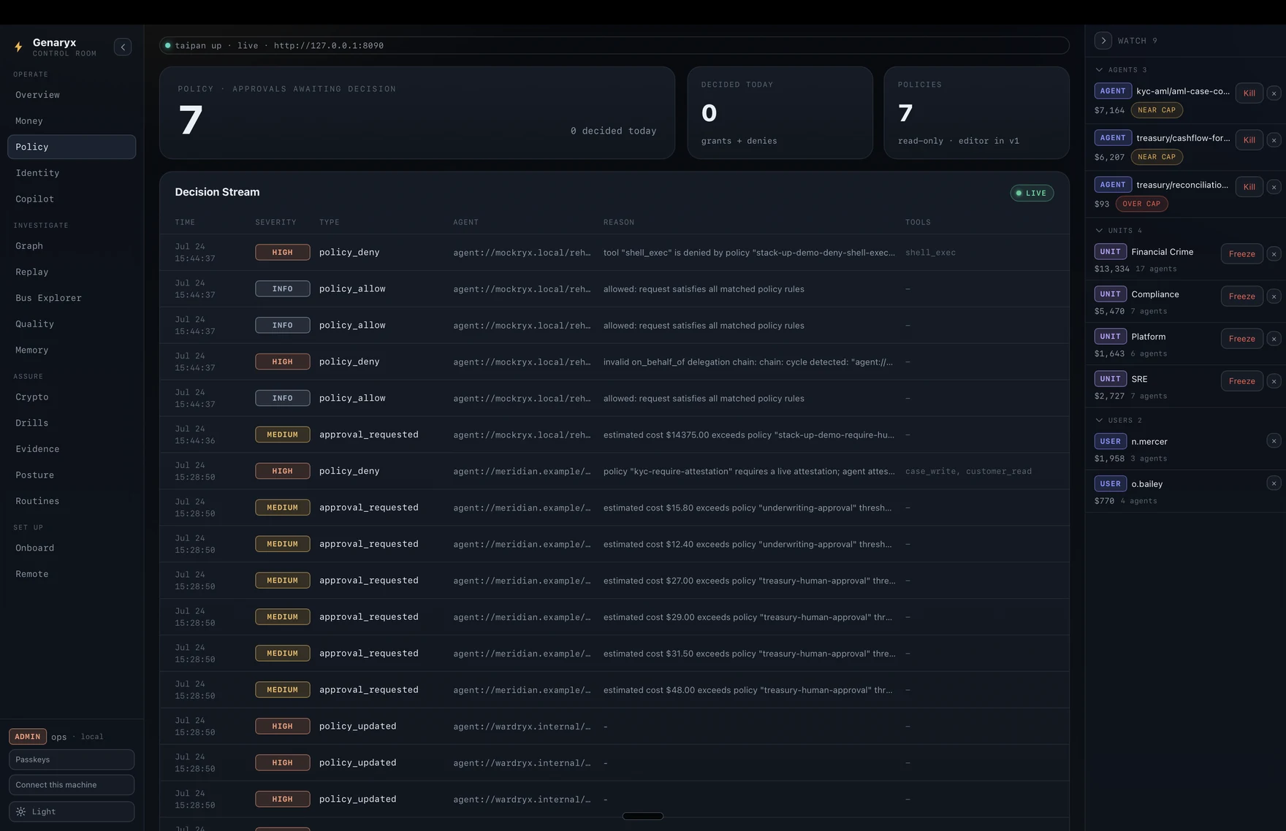
Task: Collapse the Agents 3 section
Action: (x=1120, y=69)
